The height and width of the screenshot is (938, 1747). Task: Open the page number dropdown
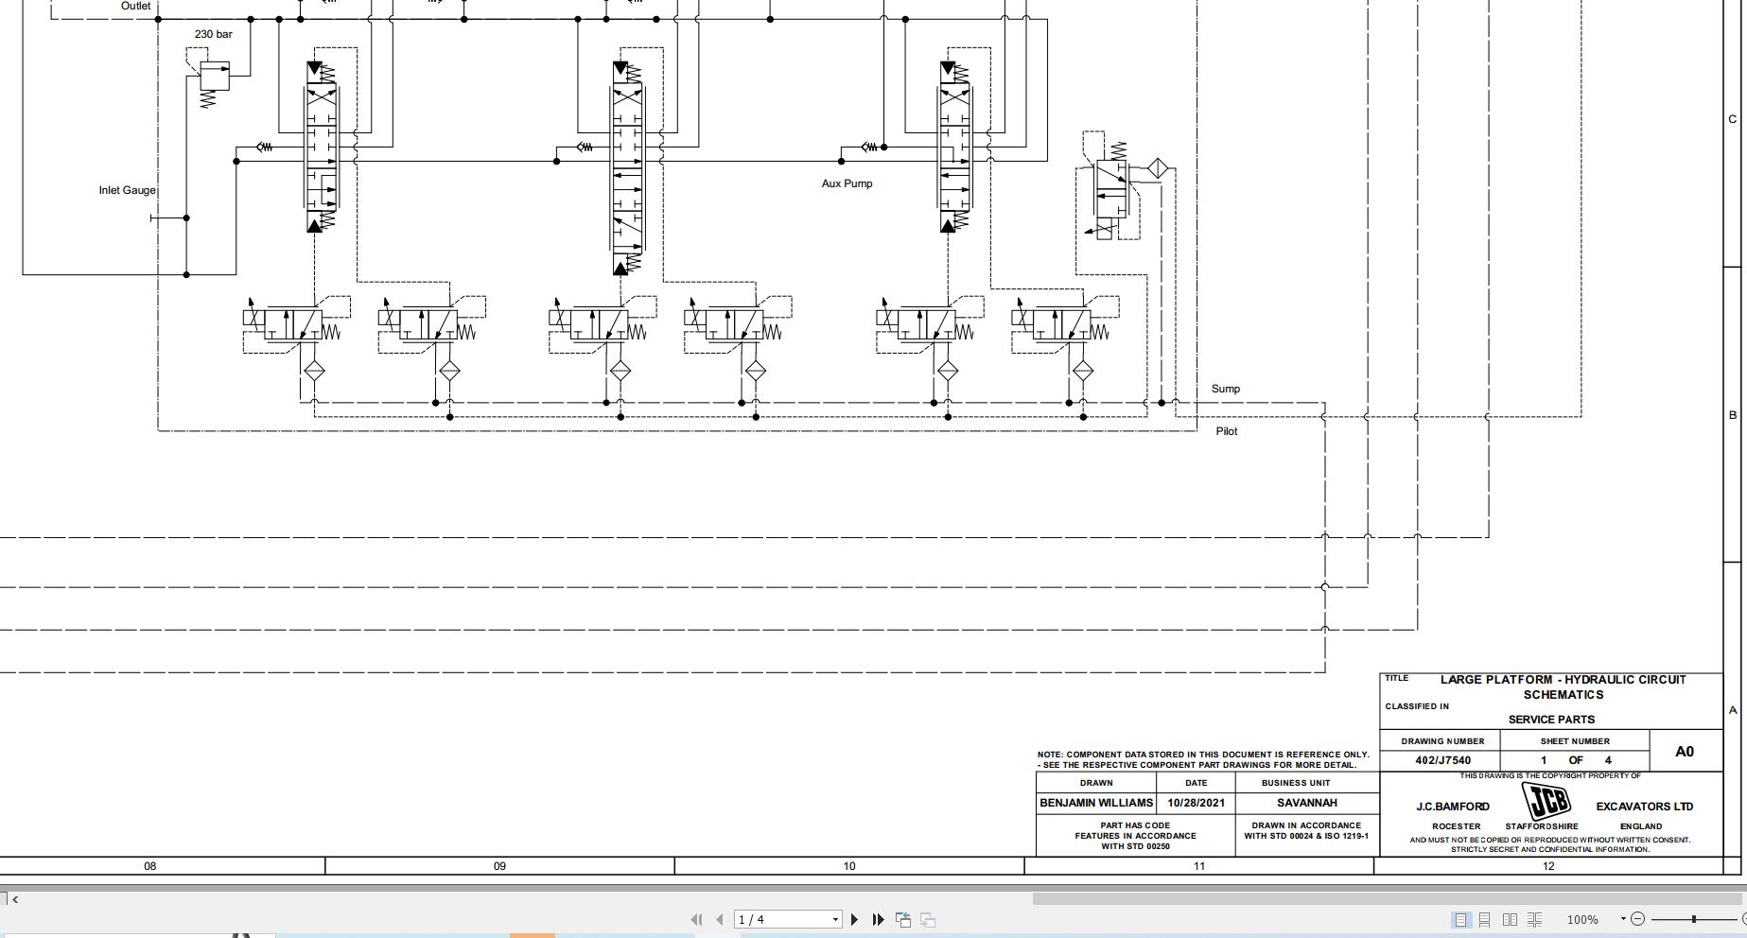pyautogui.click(x=835, y=919)
